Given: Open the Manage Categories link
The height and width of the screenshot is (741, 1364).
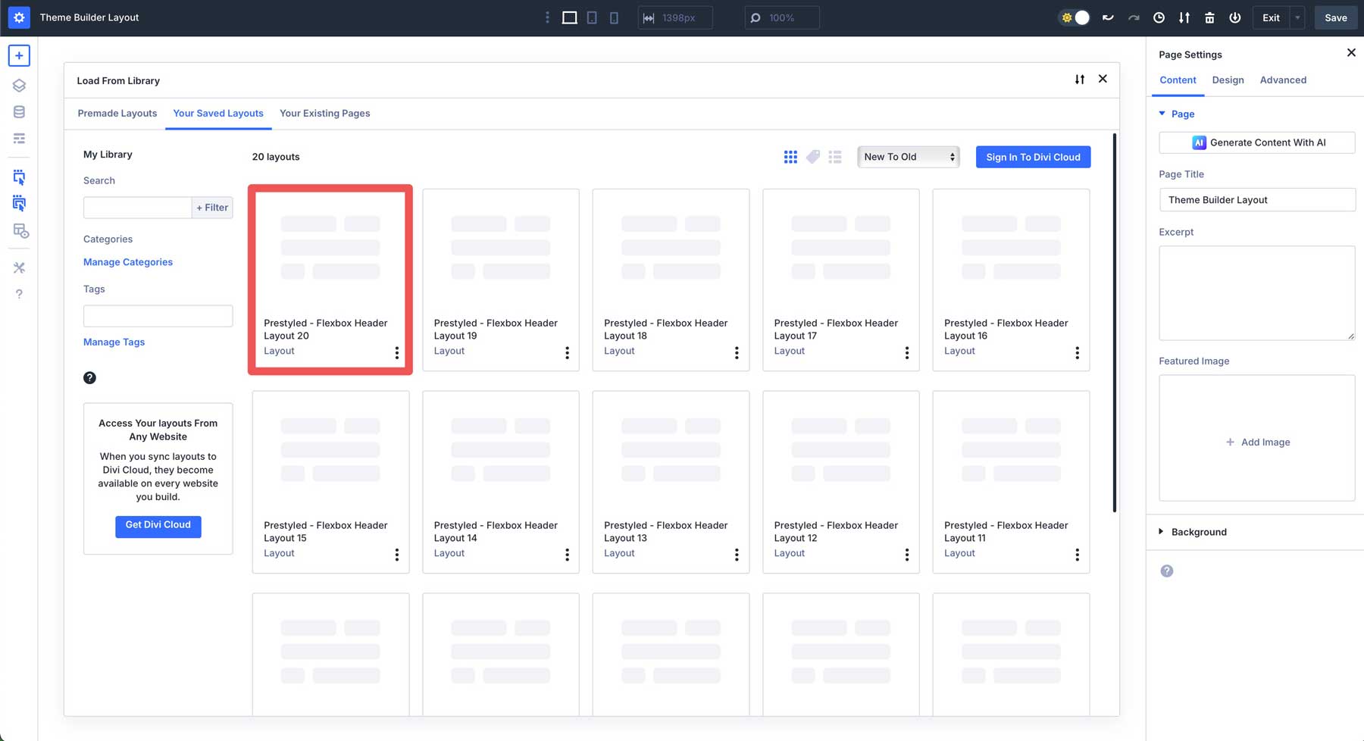Looking at the screenshot, I should pyautogui.click(x=127, y=262).
